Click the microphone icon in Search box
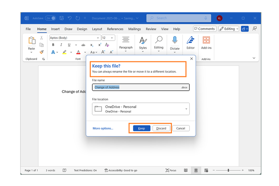This screenshot has height=186, width=279. coord(206,18)
